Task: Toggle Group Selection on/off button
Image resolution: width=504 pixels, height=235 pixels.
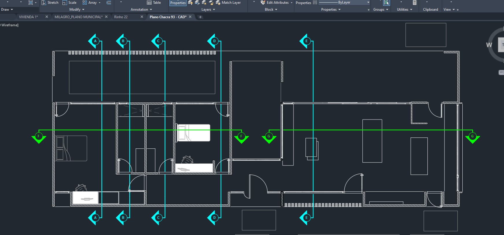Action: [386, 3]
